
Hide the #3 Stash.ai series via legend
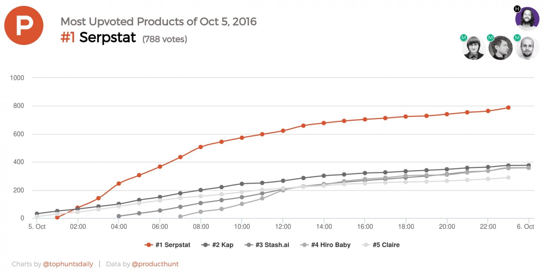tap(267, 245)
